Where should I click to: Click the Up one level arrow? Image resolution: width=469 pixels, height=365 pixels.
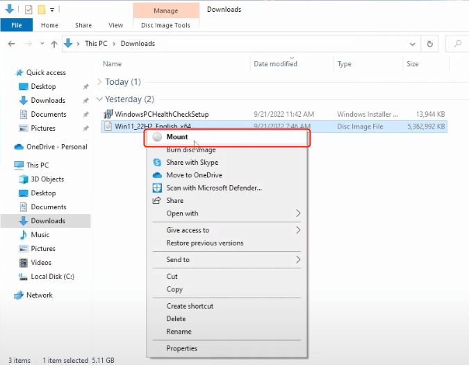54,44
